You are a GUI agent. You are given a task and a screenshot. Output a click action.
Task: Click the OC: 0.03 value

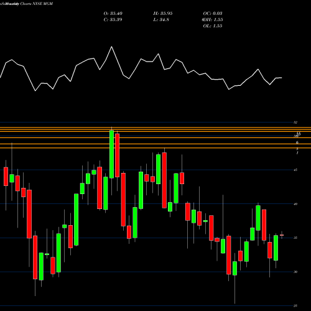tap(213, 14)
